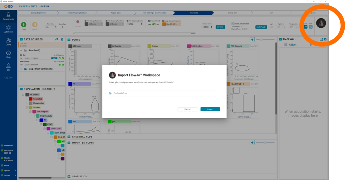Open the Users page from sidebar

pyautogui.click(x=8, y=41)
